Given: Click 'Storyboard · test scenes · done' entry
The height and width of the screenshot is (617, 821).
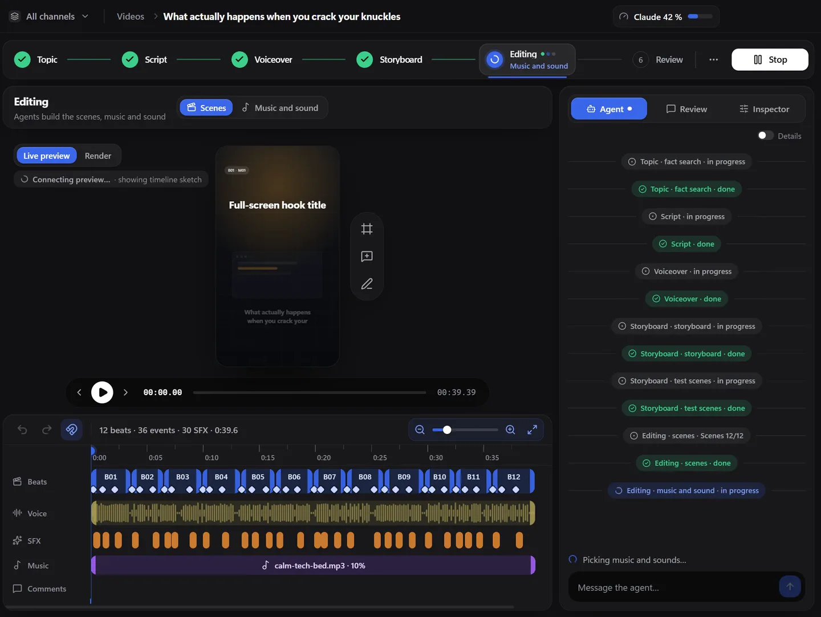Looking at the screenshot, I should [x=686, y=408].
